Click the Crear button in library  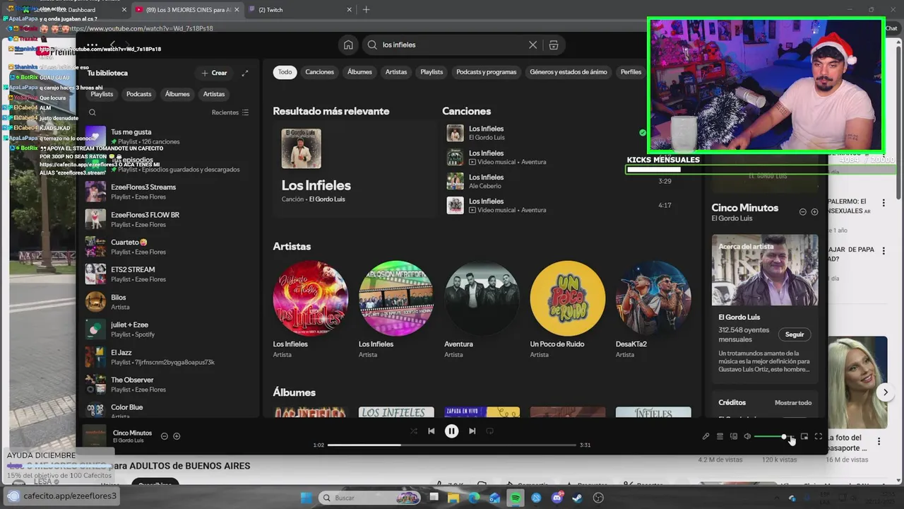(214, 73)
